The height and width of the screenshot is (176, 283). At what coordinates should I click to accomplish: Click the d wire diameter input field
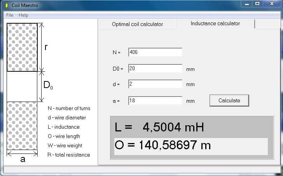[155, 84]
